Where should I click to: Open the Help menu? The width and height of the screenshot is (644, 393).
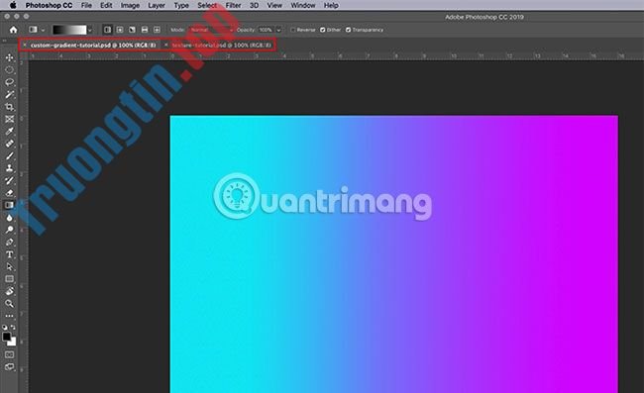[x=331, y=5]
